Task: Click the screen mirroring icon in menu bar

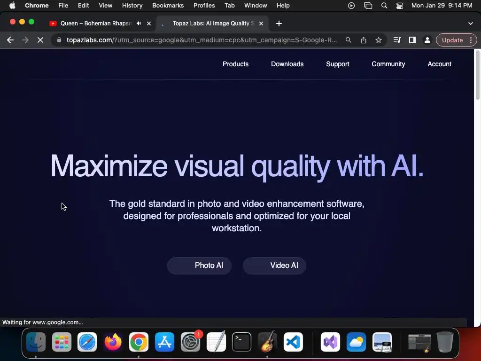Action: tap(368, 6)
